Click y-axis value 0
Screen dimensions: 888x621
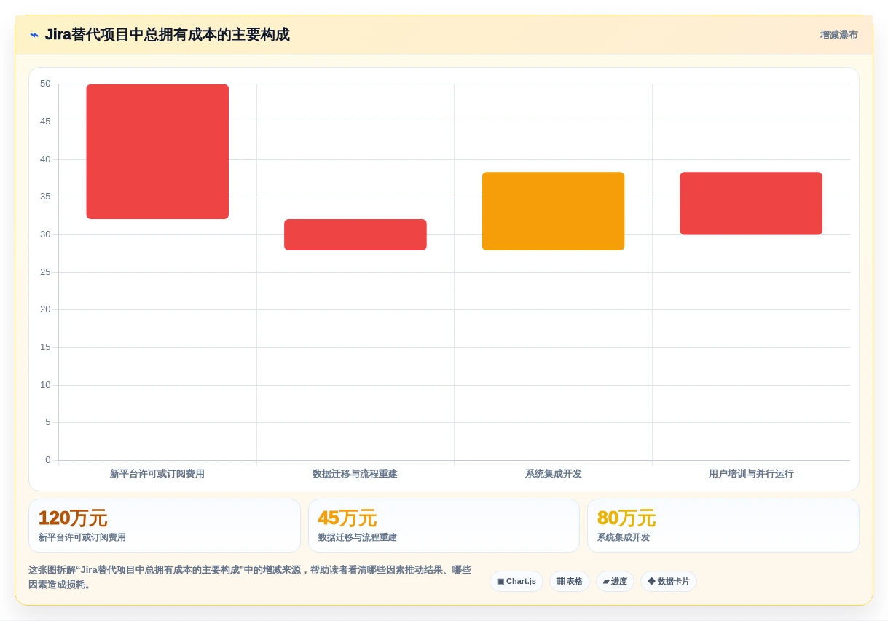48,460
